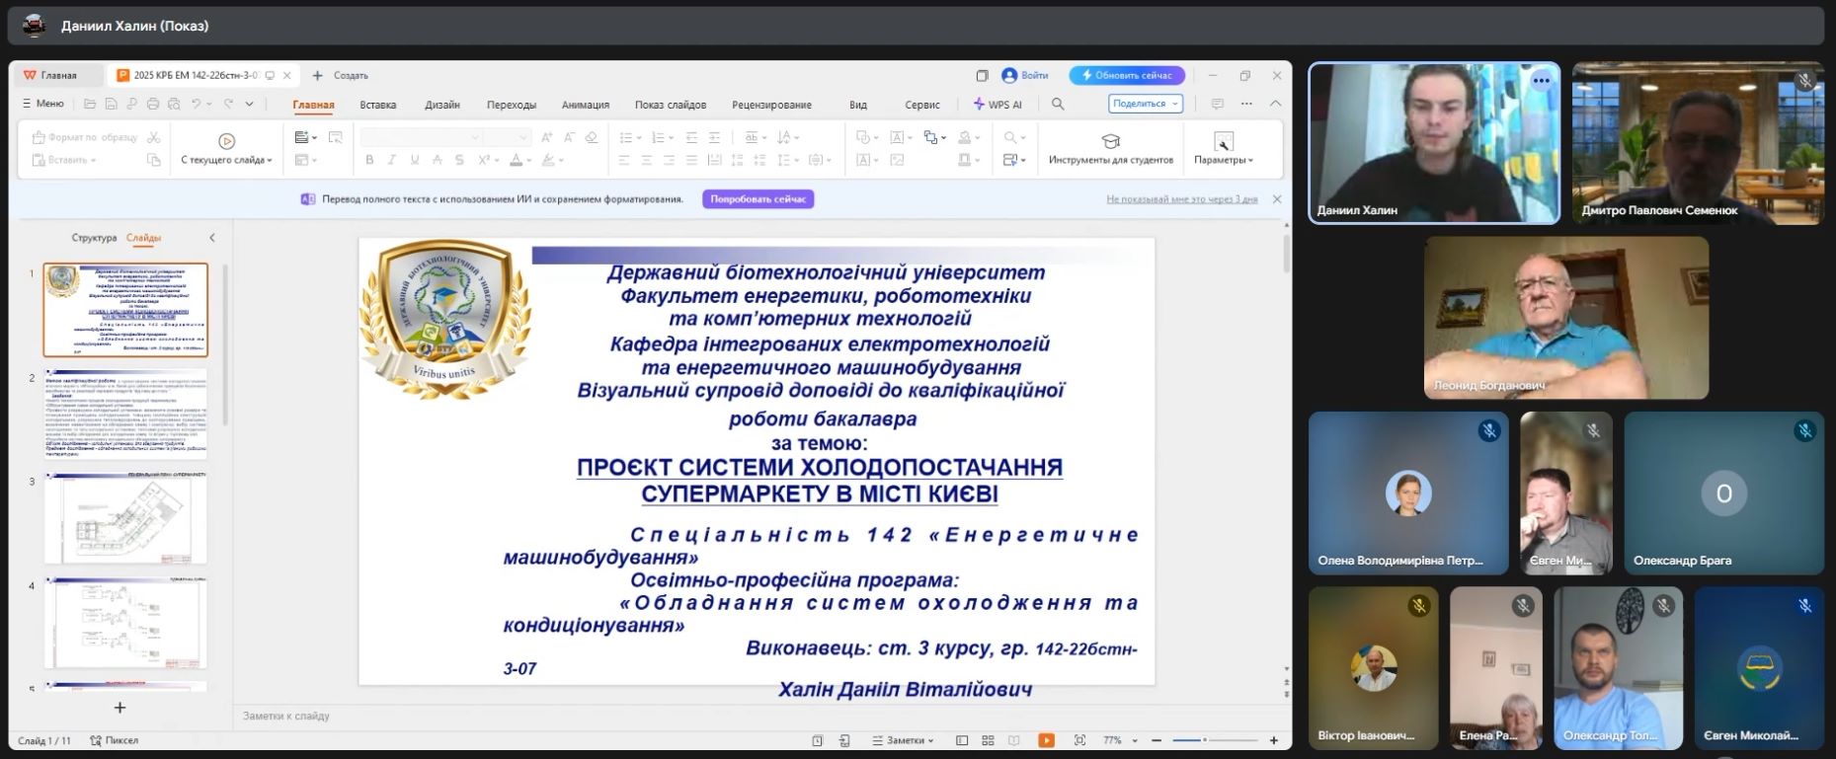Viewport: 1836px width, 759px height.
Task: Click the Increase indent icon
Action: pyautogui.click(x=714, y=137)
